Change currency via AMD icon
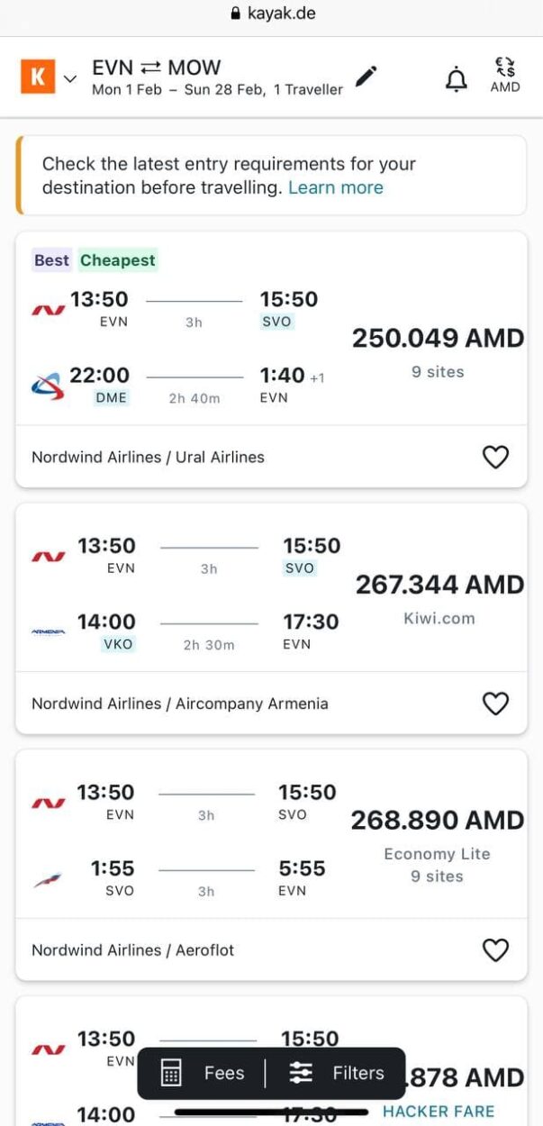The height and width of the screenshot is (1126, 543). tap(505, 76)
